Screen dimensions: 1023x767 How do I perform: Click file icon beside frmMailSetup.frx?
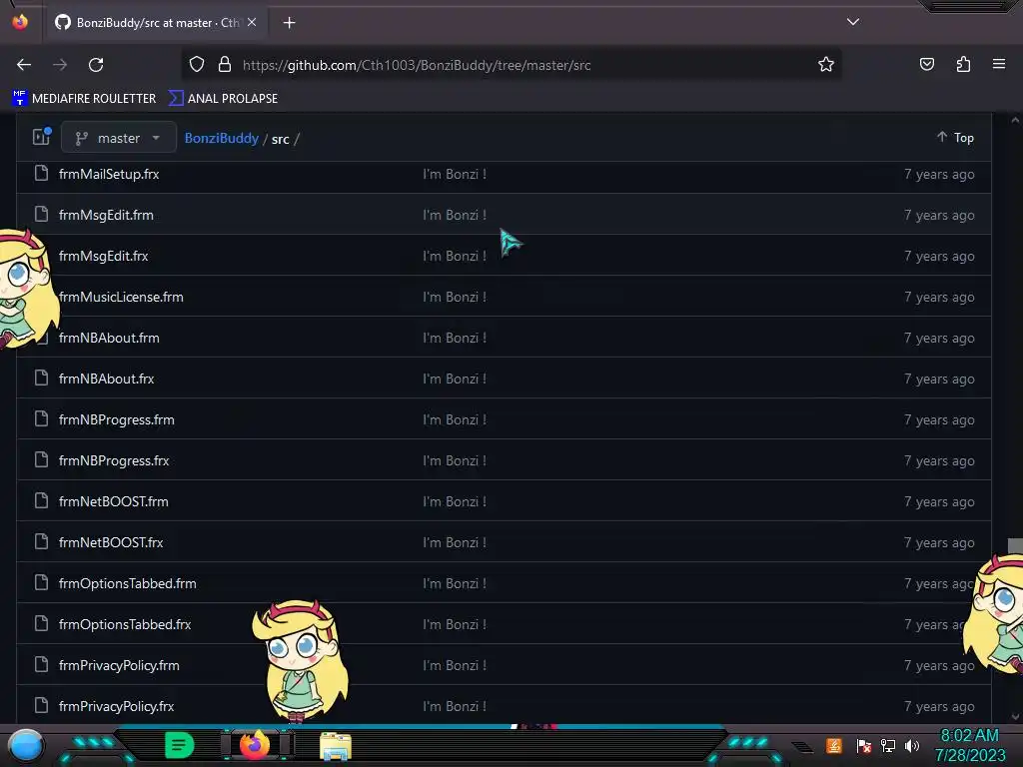point(41,174)
